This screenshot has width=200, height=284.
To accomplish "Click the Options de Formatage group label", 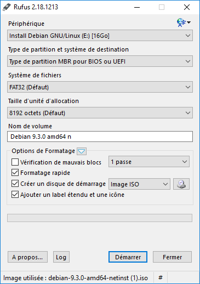I will (x=43, y=151).
